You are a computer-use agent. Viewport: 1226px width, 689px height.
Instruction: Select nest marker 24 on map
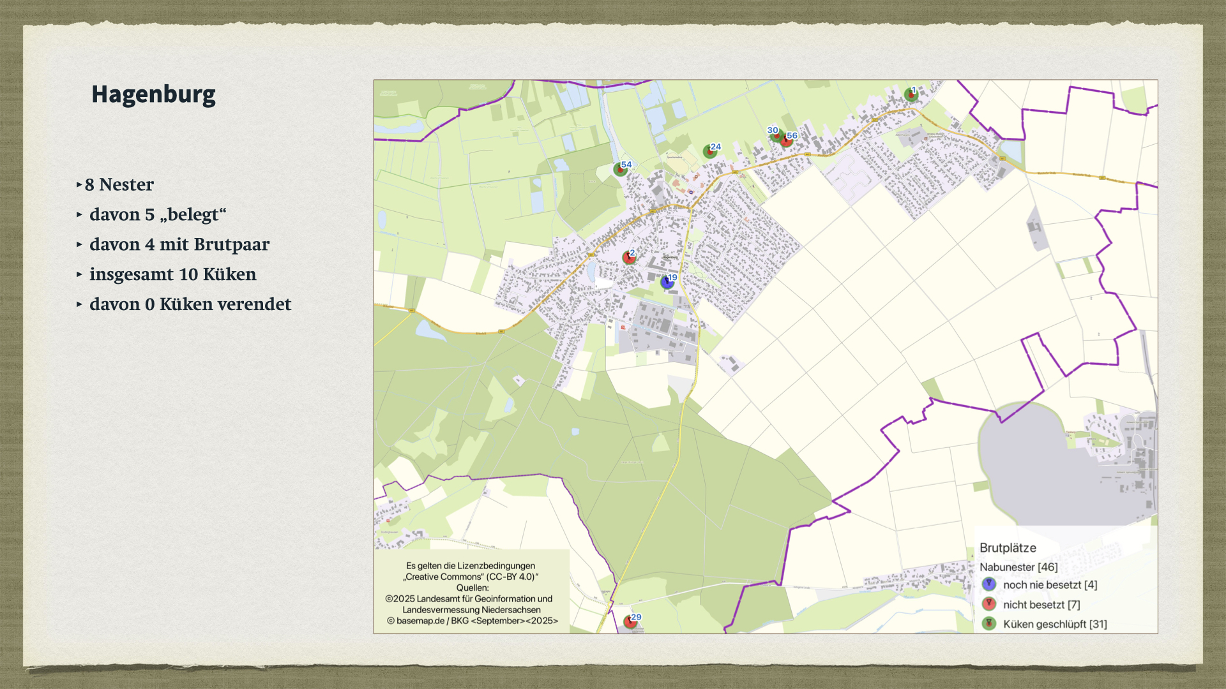pos(709,151)
